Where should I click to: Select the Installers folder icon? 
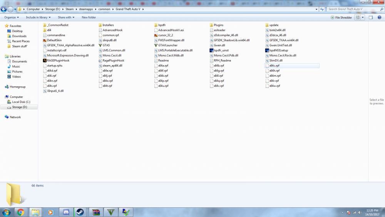[x=100, y=25]
